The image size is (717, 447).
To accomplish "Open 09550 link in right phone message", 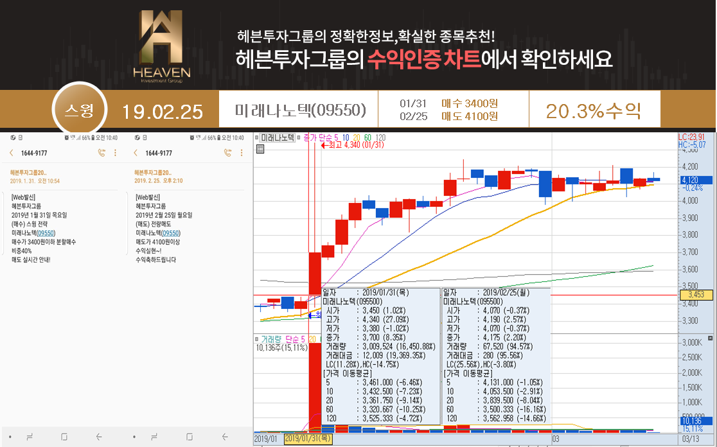I will (x=171, y=233).
